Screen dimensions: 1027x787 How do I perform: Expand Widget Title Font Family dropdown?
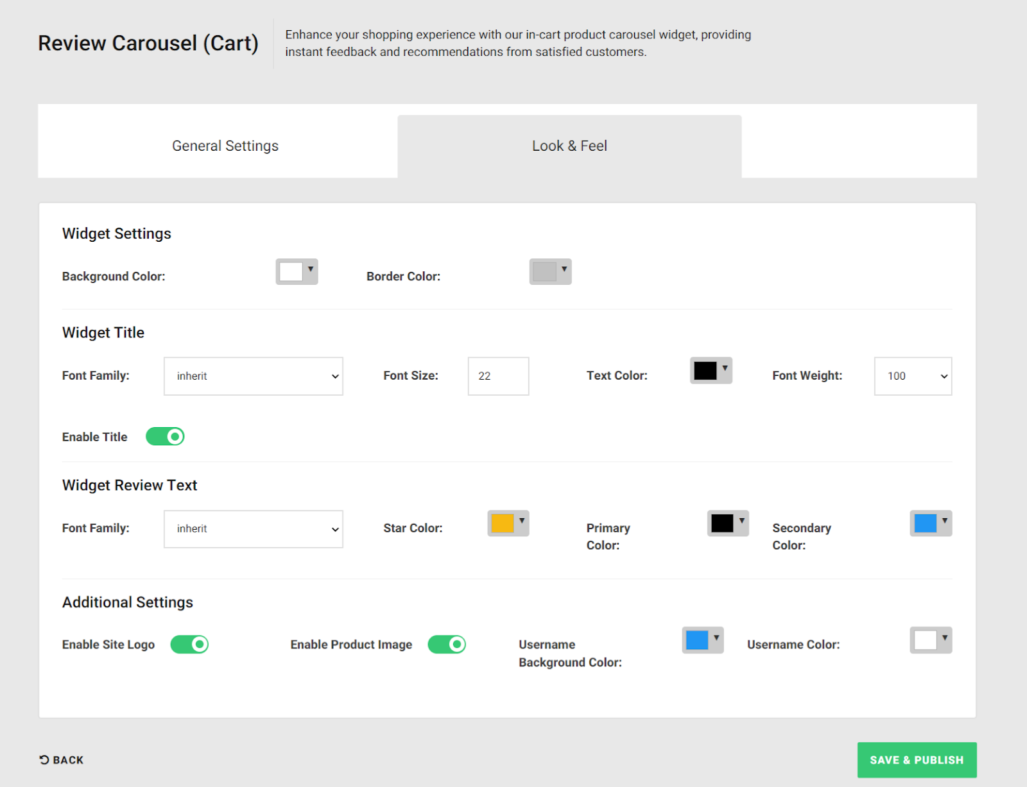[x=254, y=377]
